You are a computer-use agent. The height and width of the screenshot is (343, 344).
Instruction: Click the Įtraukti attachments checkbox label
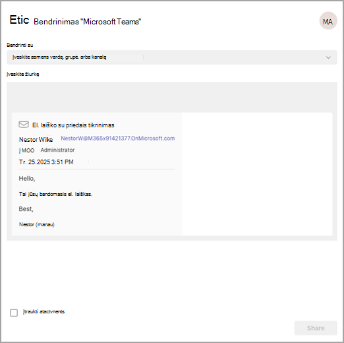point(43,311)
